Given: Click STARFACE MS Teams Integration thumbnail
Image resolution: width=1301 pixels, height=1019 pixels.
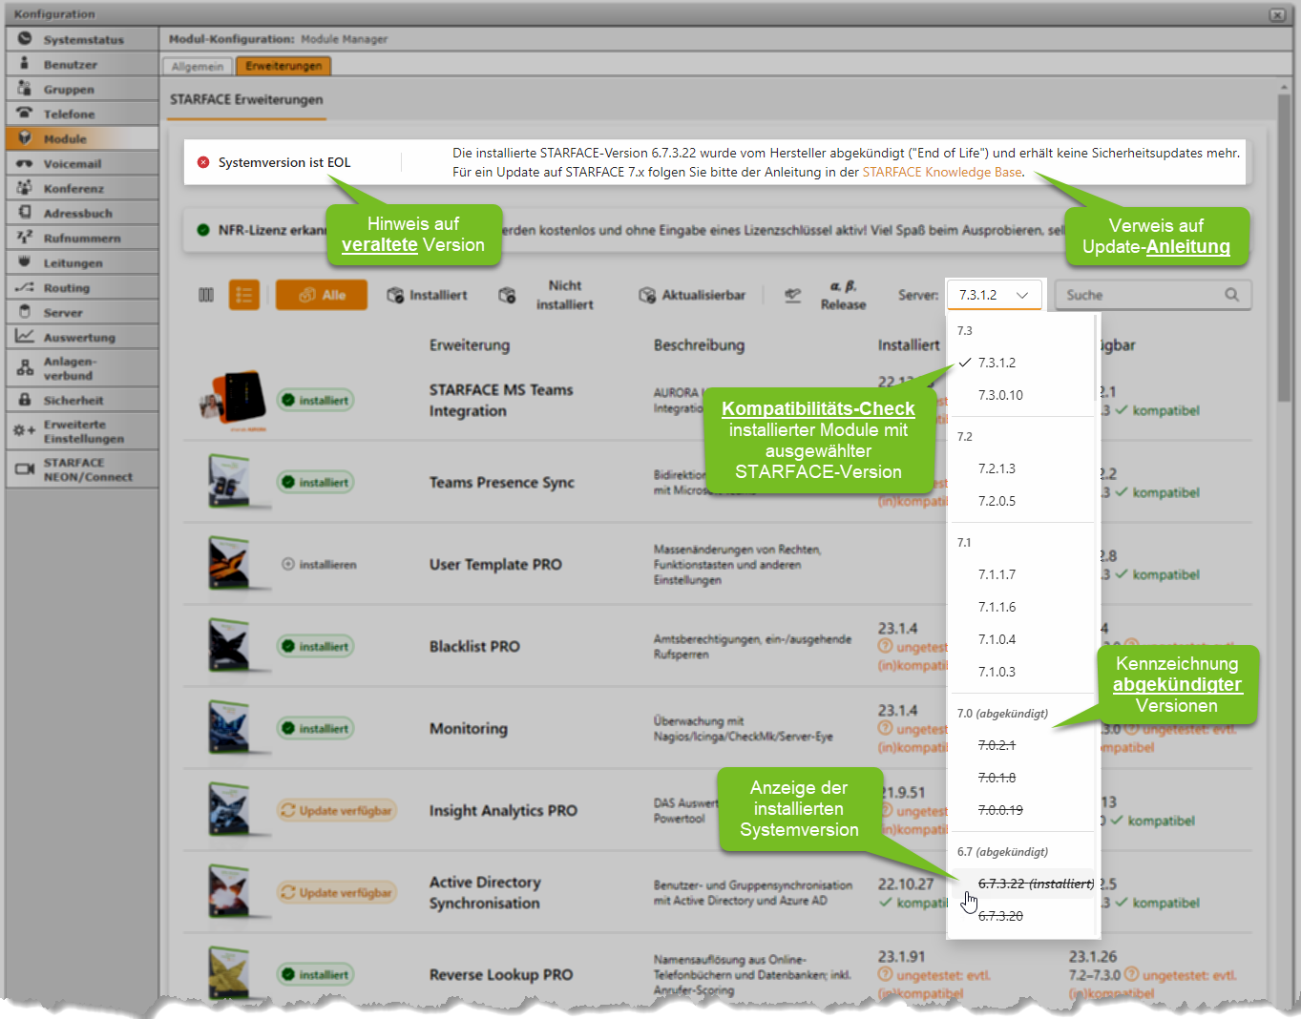Looking at the screenshot, I should click(234, 400).
